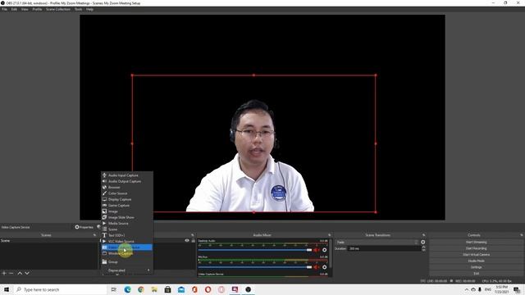Click the Exit button in Controls
525x295 pixels.
pyautogui.click(x=476, y=274)
